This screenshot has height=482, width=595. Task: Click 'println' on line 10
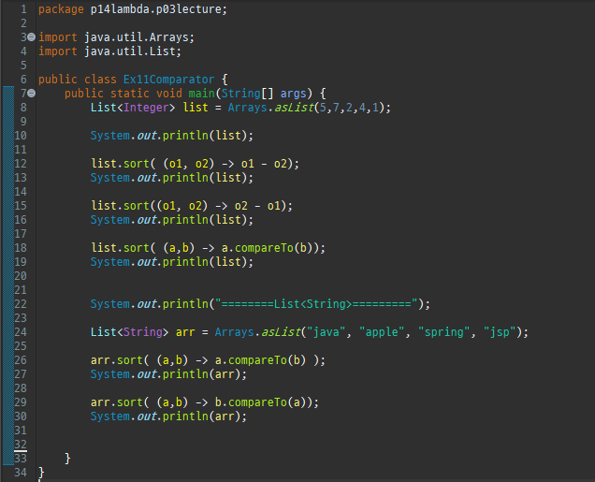pos(185,136)
